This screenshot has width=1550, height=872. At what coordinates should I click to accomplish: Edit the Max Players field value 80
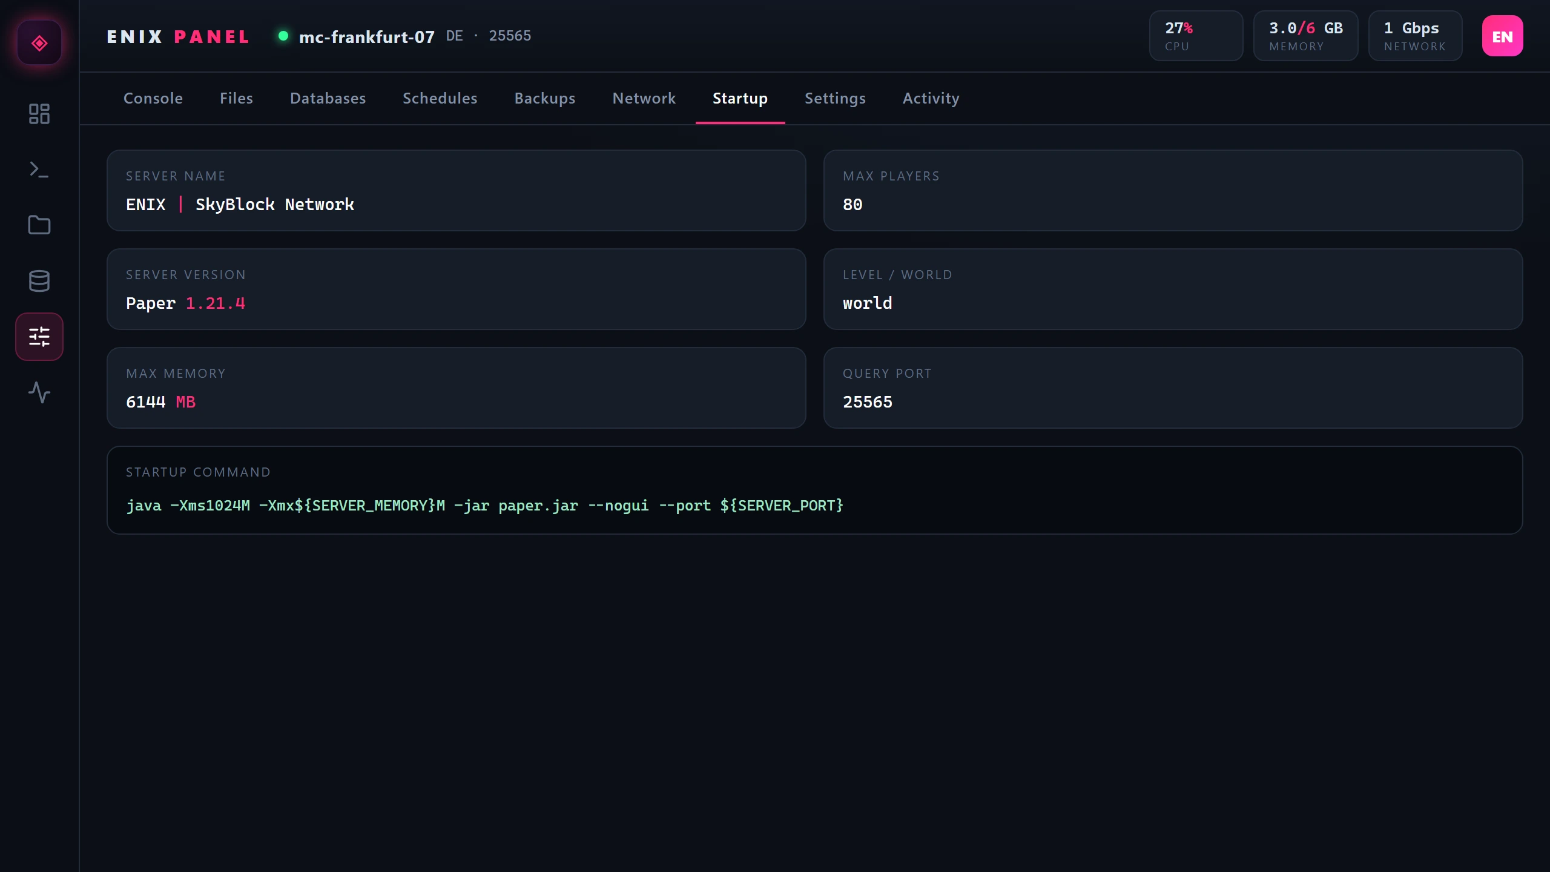[x=1173, y=190]
